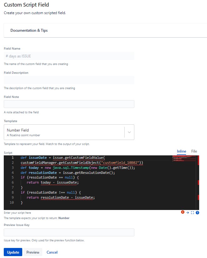Viewport: 207px width, 258px height.
Task: Focus the Field Note input box
Action: pyautogui.click(x=69, y=104)
